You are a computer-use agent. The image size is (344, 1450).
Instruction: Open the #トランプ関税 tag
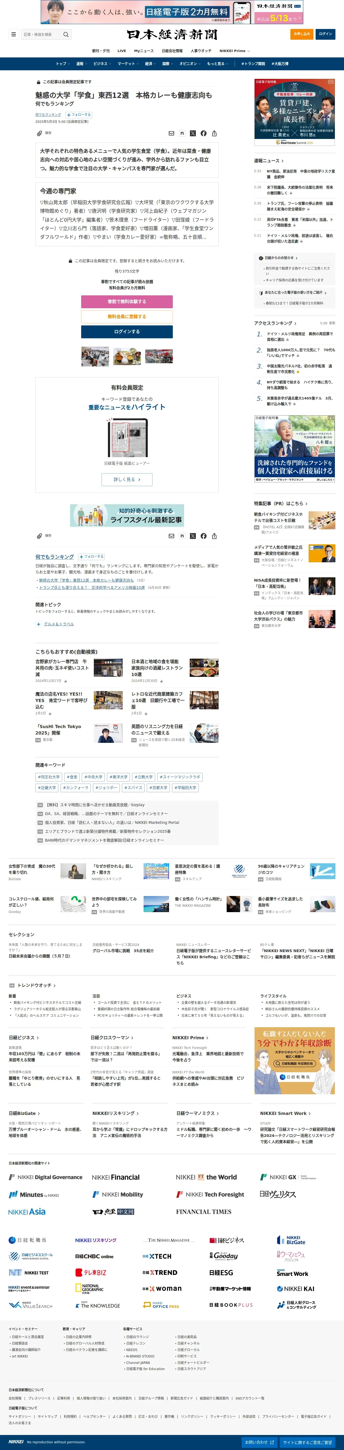[253, 64]
